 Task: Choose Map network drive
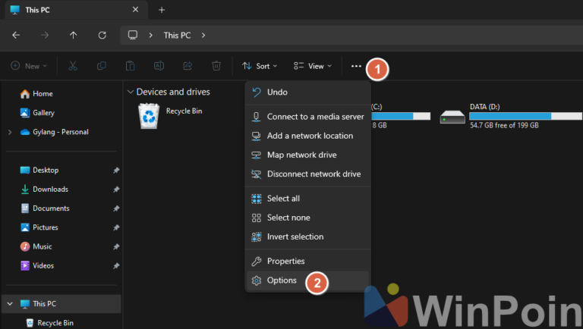[x=308, y=155]
